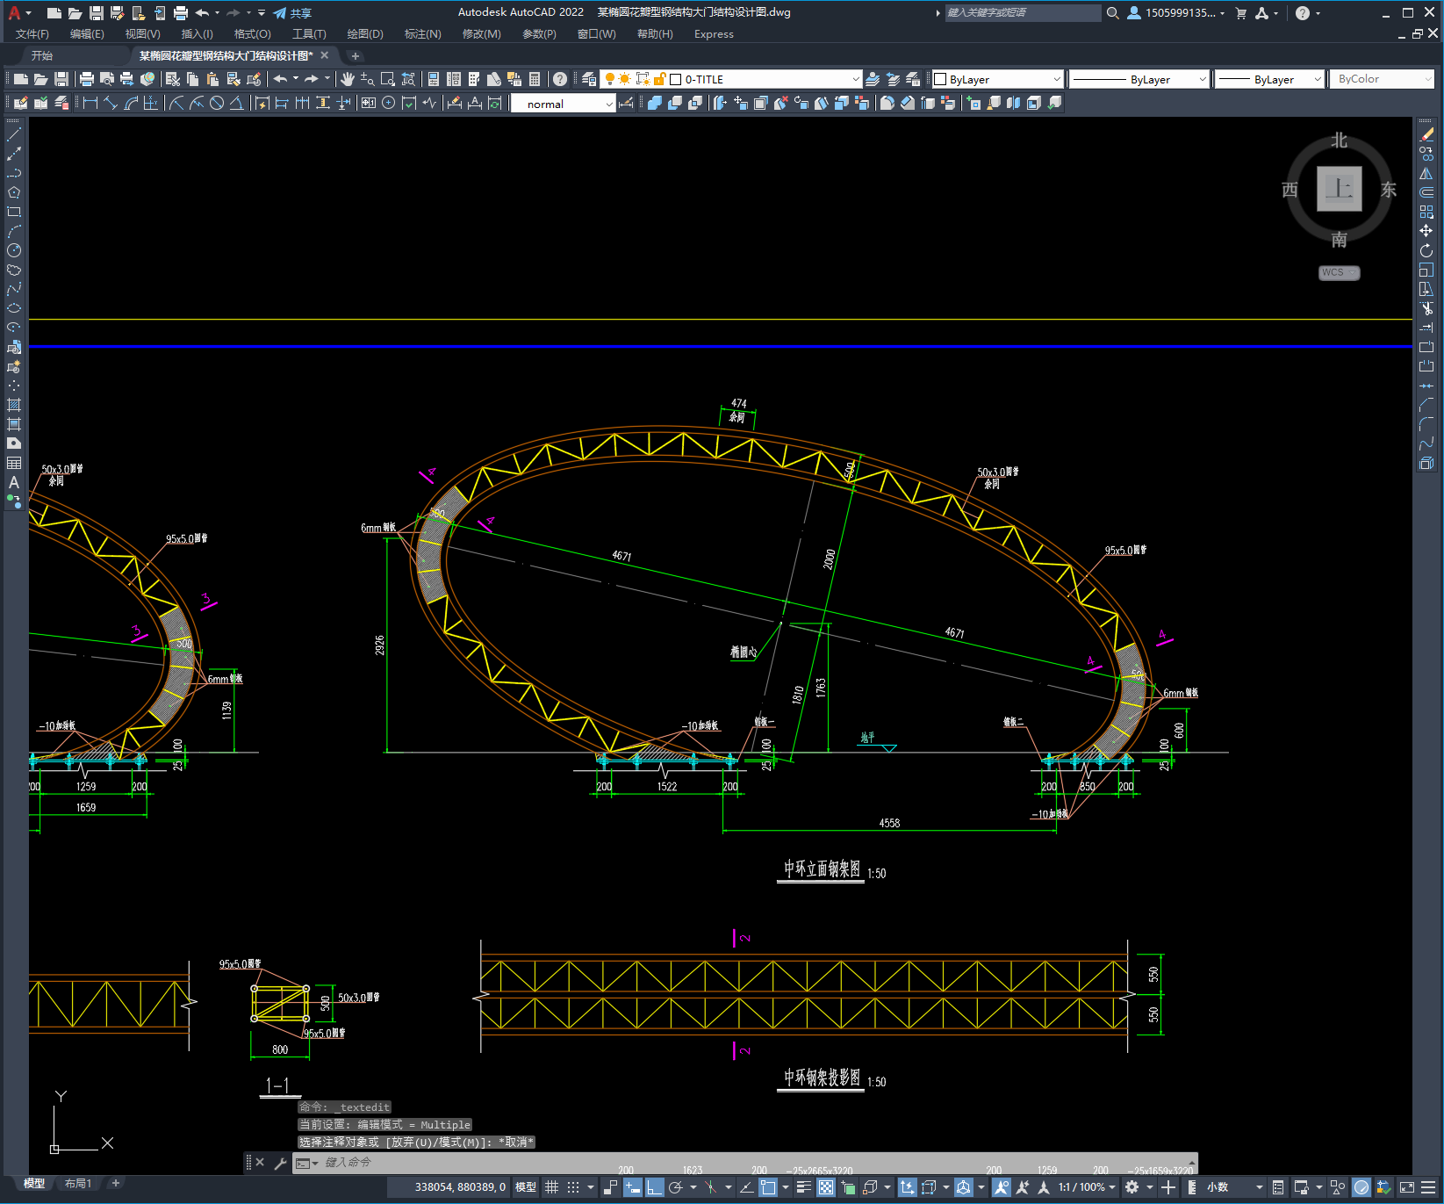Select the Move tool in right toolbar
The width and height of the screenshot is (1444, 1204).
(1426, 231)
